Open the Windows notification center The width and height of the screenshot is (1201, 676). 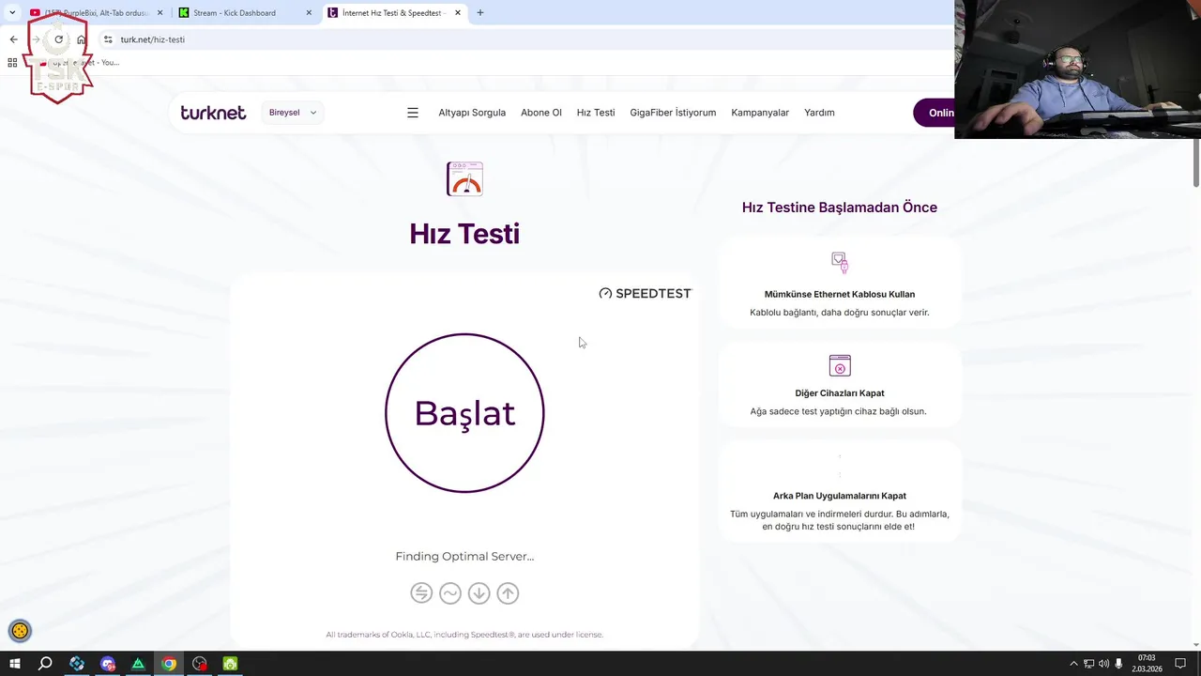[1180, 664]
